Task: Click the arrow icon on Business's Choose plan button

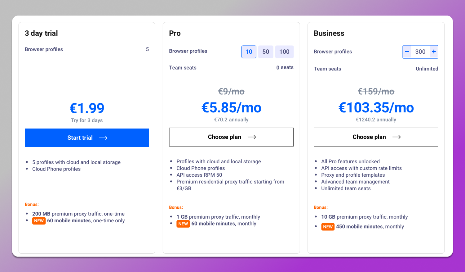Action: coord(396,137)
